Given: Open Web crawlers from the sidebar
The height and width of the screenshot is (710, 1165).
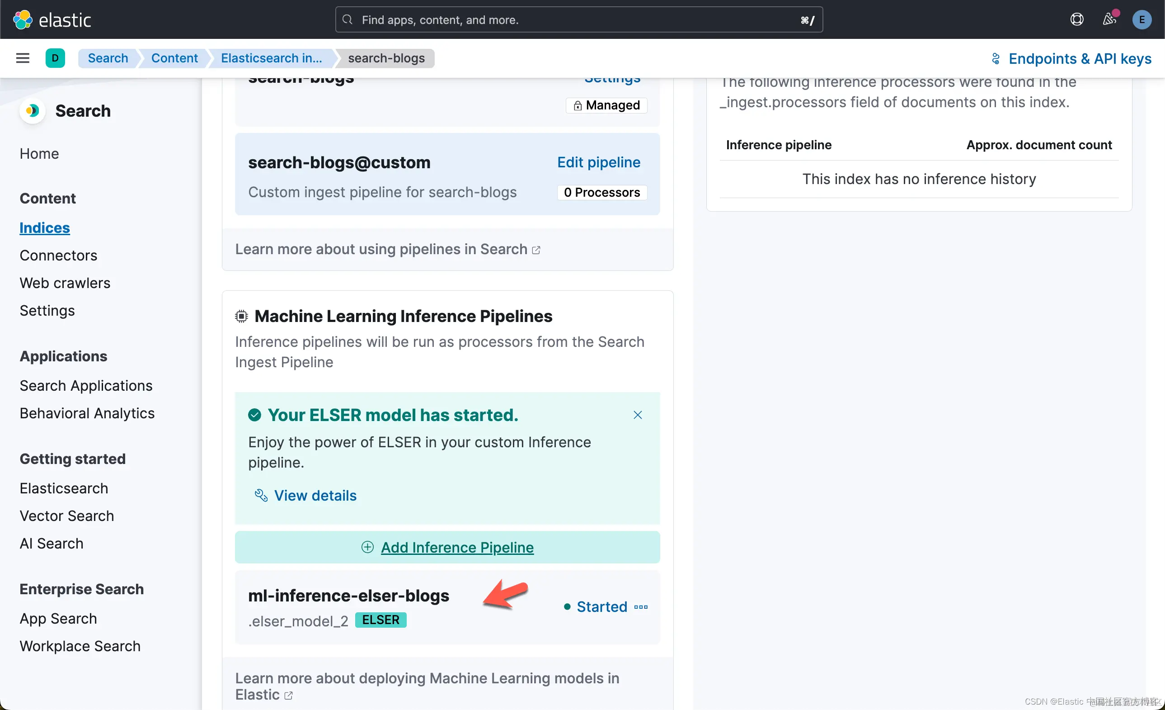Looking at the screenshot, I should pyautogui.click(x=65, y=283).
